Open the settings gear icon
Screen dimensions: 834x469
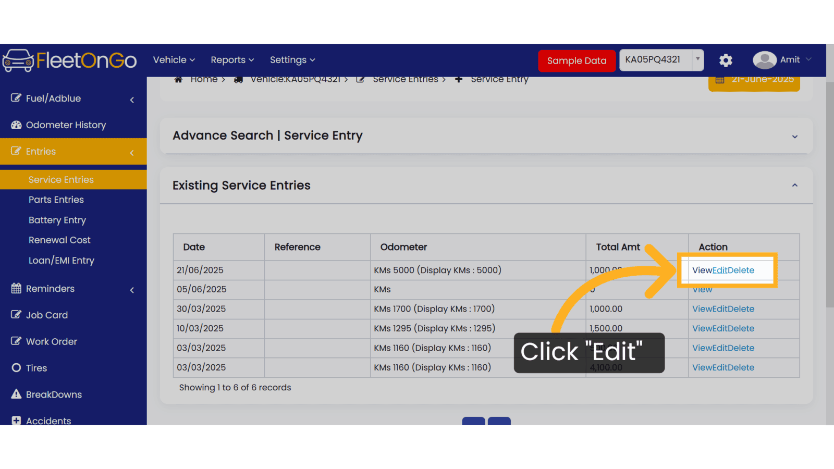pyautogui.click(x=726, y=60)
